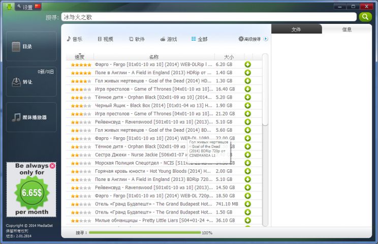Viewport: 378px width, 244px height.
Task: Sort results by 速度 column
Action: (80, 57)
